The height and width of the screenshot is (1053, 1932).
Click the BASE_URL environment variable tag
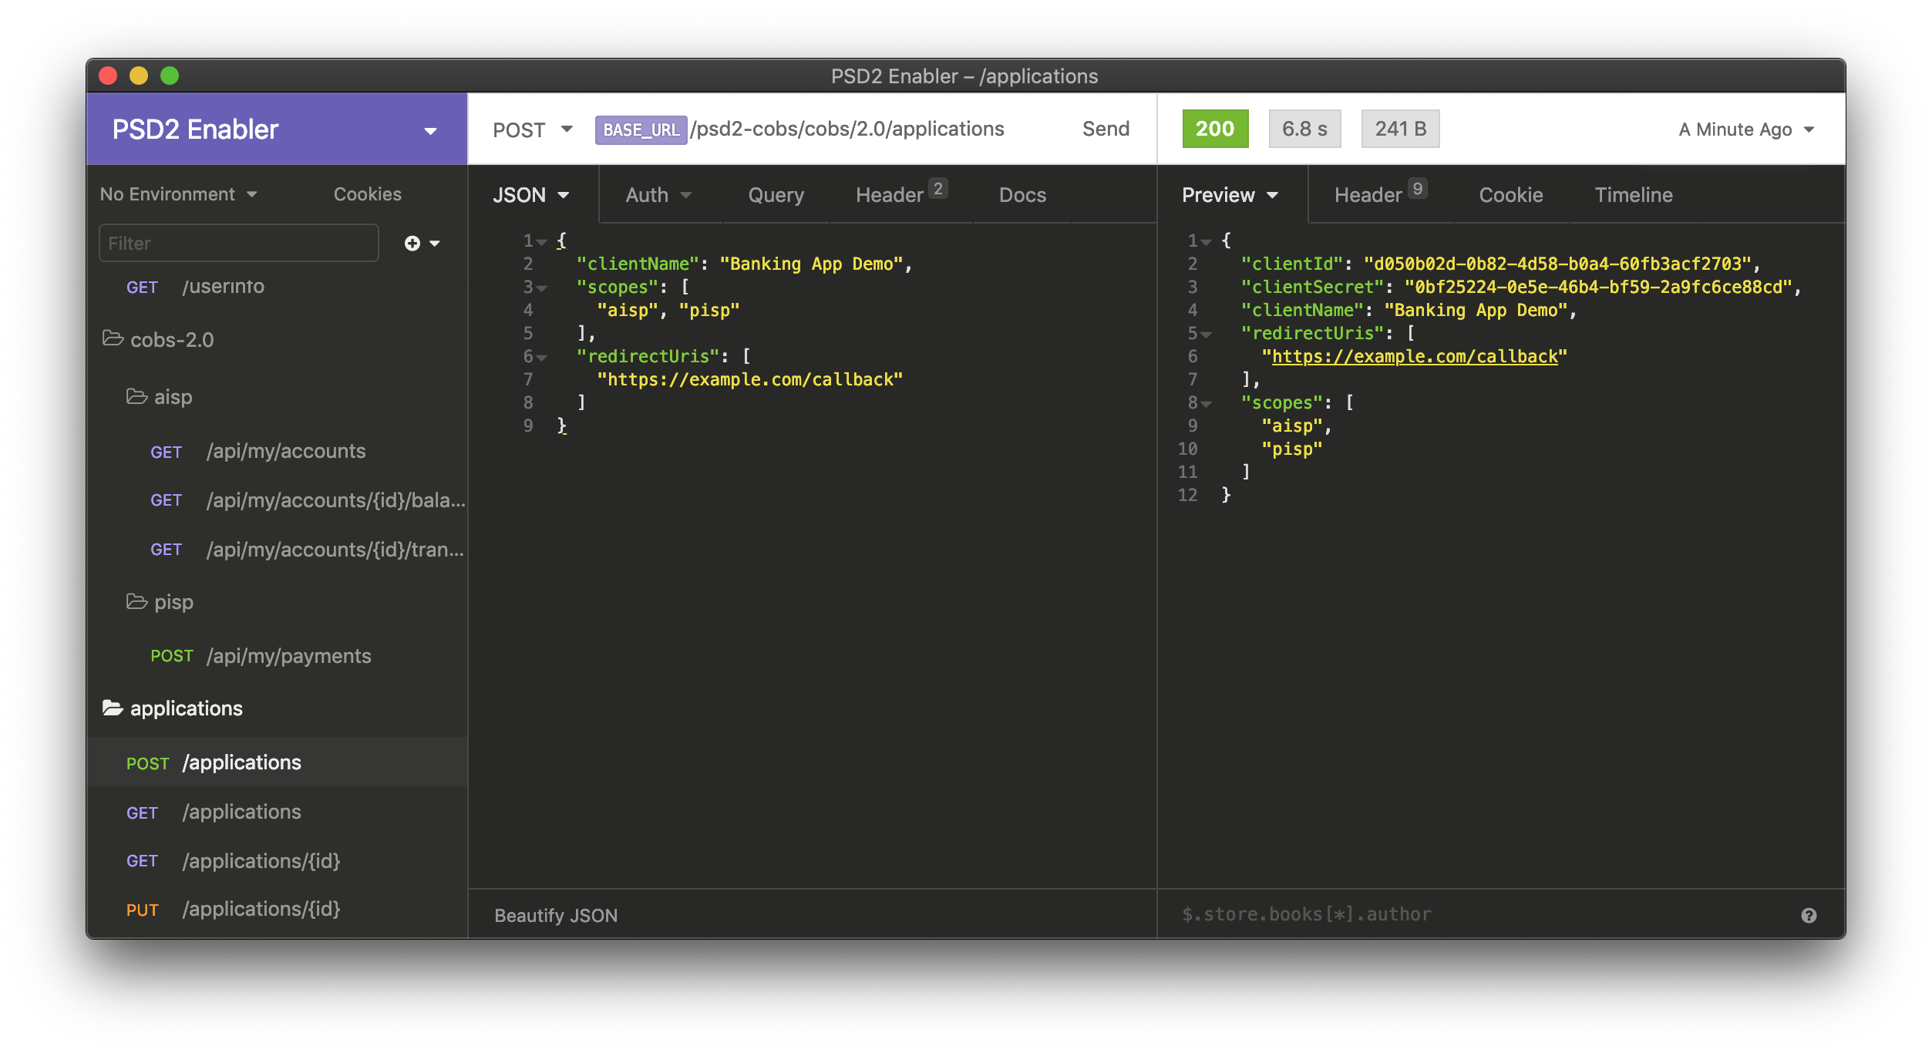[x=641, y=130]
